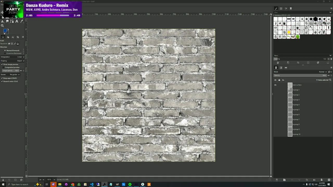Viewport: 333px width, 187px height.
Task: Select the mipmap 5 layer
Action: point(303,110)
